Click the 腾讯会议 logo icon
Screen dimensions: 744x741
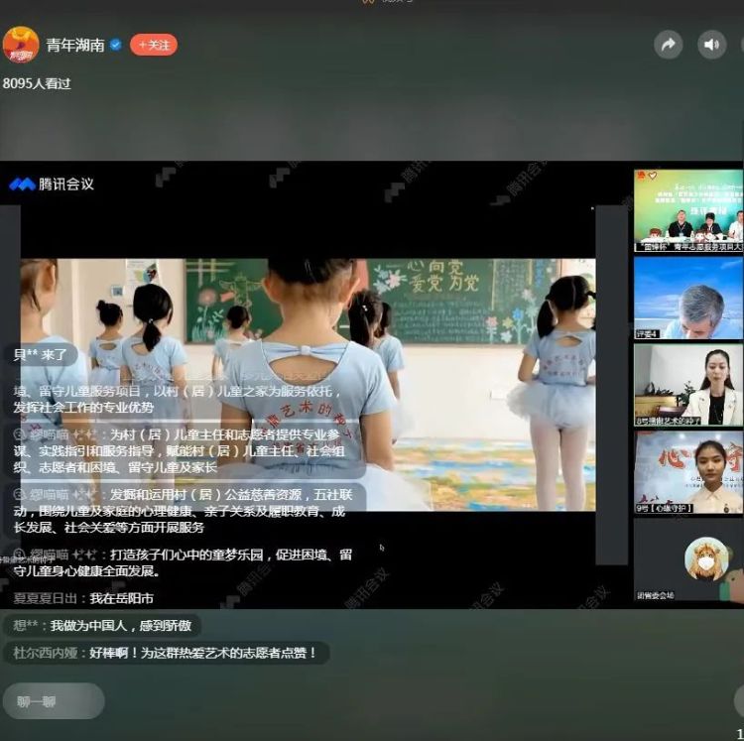point(22,185)
